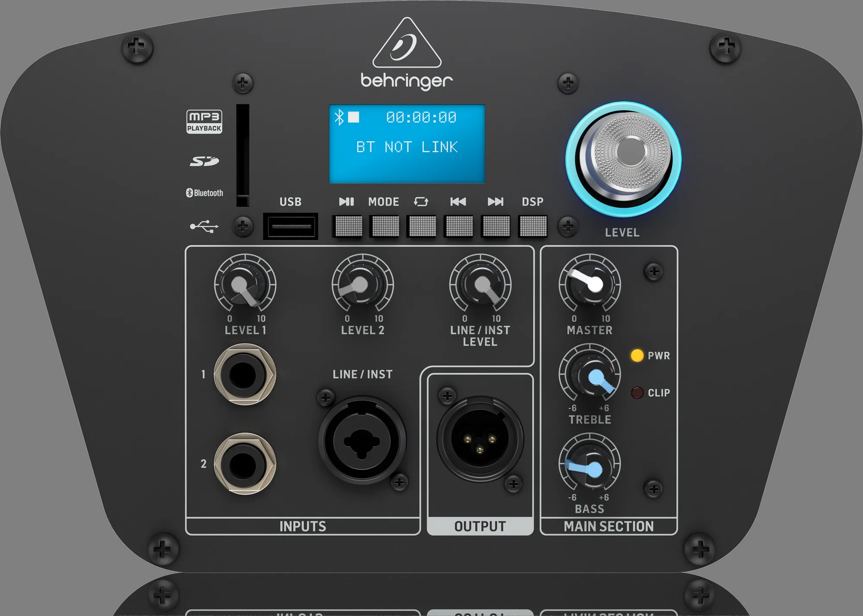863x616 pixels.
Task: Push the square button below the next-track symbol
Action: coord(496,226)
